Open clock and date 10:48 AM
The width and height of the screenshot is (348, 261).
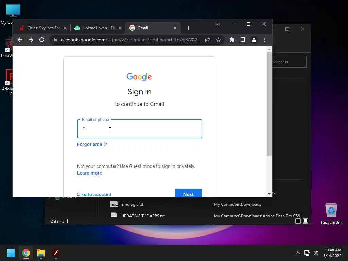point(332,253)
